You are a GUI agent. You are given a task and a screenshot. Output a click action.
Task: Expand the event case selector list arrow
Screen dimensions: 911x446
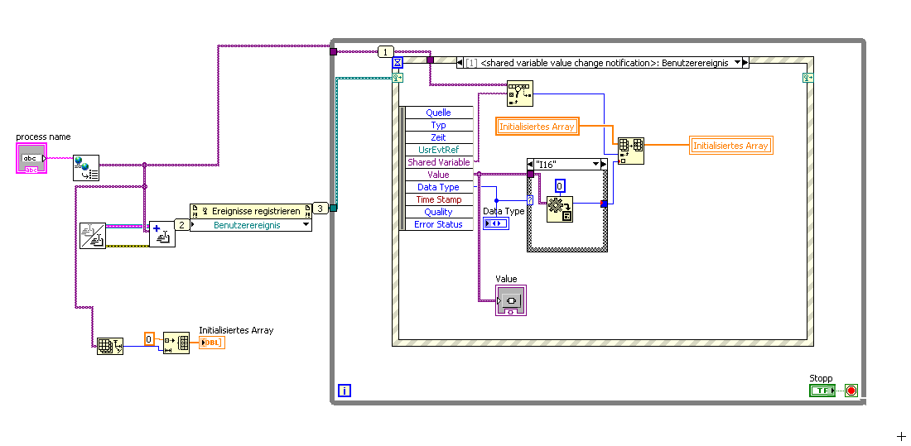click(x=738, y=62)
